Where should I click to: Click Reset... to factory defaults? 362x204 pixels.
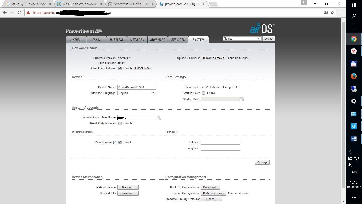pos(211,199)
